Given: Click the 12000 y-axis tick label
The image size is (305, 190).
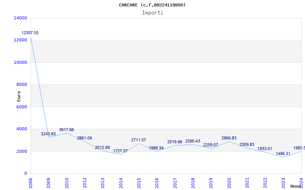Looking at the screenshot, I should click(x=21, y=40).
